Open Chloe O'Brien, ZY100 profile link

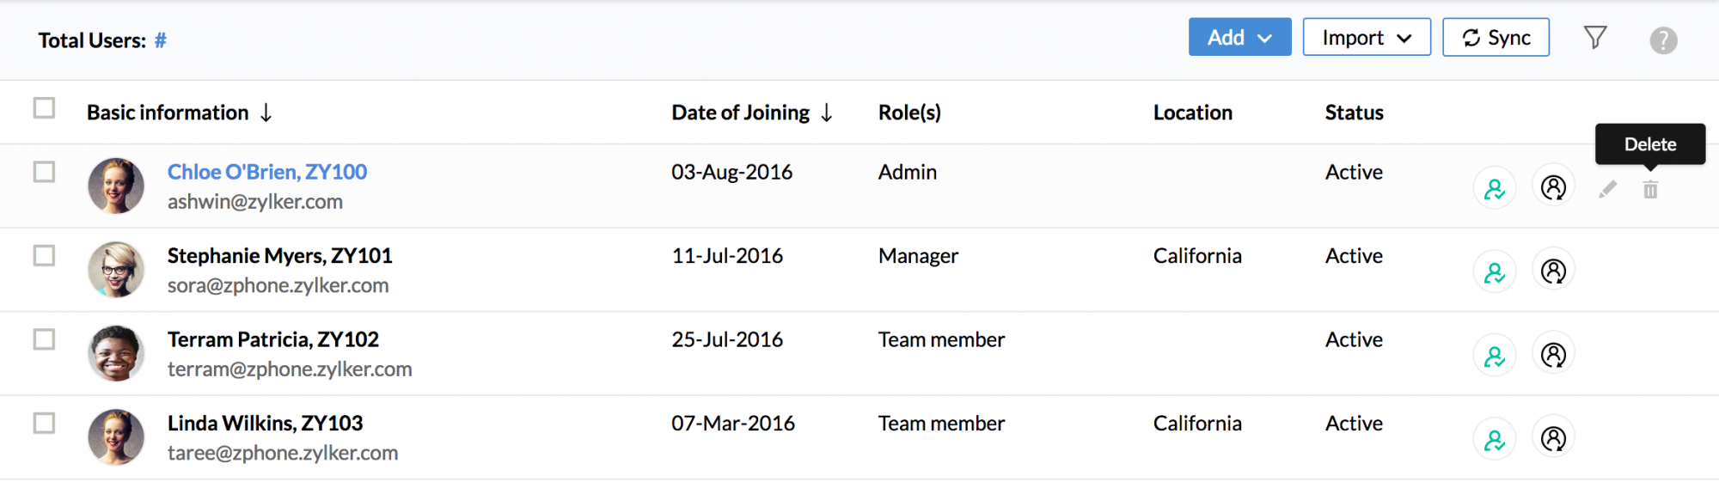pos(267,172)
